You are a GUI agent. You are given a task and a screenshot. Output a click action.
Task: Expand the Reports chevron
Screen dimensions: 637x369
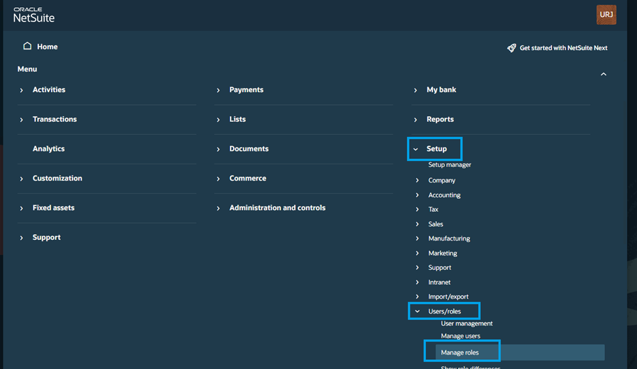[415, 119]
